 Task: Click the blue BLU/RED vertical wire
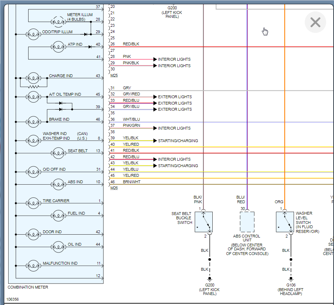247,107
